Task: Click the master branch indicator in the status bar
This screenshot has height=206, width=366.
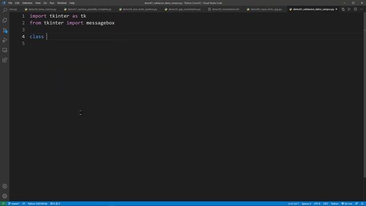Action: point(14,204)
